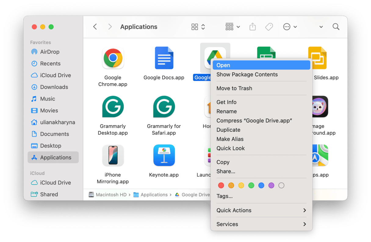This screenshot has width=371, height=242.
Task: Click the Share toolbar icon
Action: pyautogui.click(x=252, y=27)
